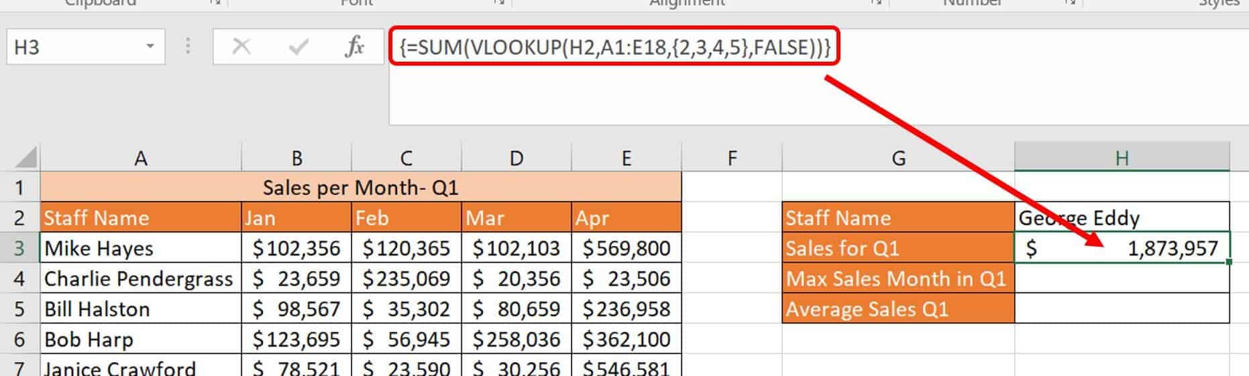The width and height of the screenshot is (1249, 376).
Task: Click the empty cell beside Average Sales Q1
Action: pos(1121,309)
